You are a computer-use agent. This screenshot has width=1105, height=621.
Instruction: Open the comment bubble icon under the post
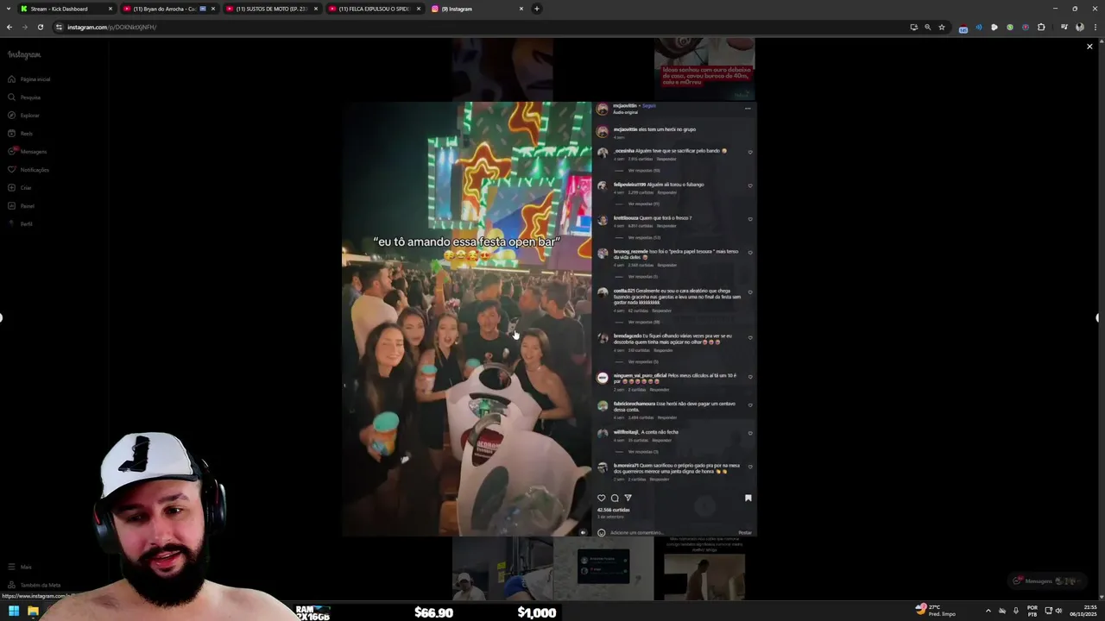[615, 498]
